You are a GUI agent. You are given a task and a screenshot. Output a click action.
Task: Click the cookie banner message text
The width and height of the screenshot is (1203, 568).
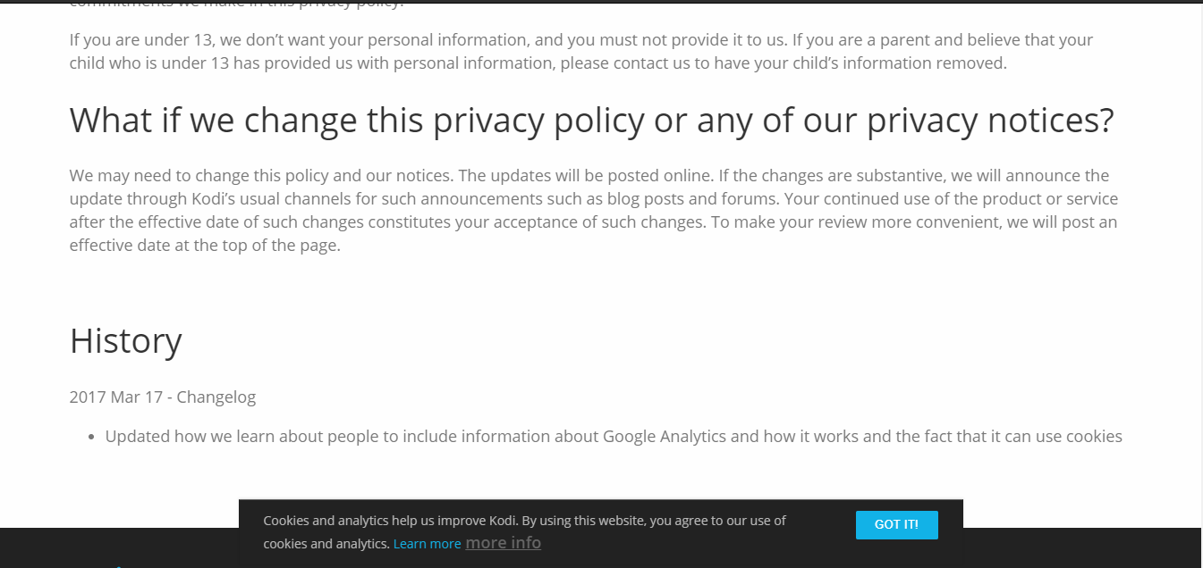click(523, 521)
